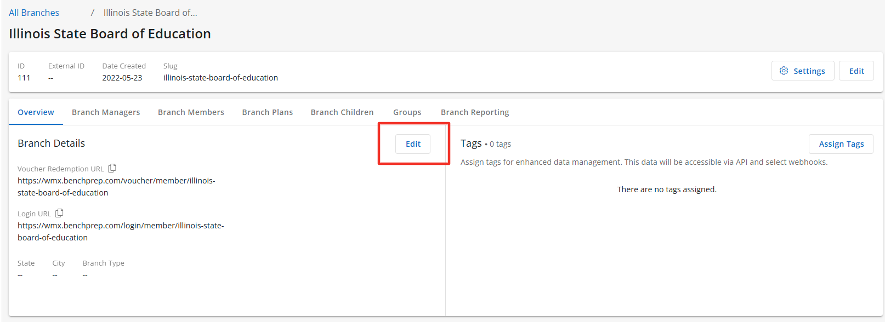Click the login URL text

[x=121, y=232]
